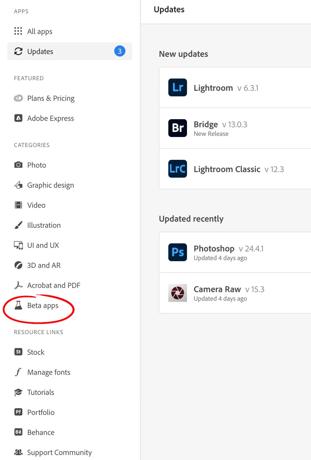Select the Beta apps category

tap(70, 305)
